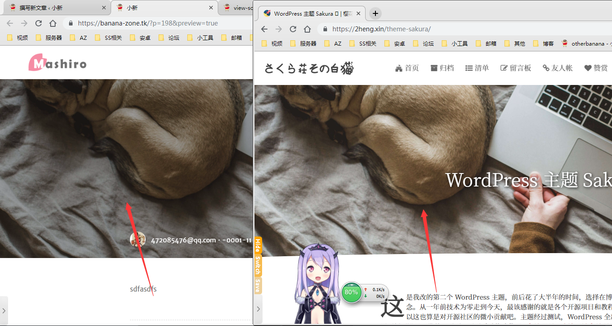Open 小工具 bookmark folder in right window
The width and height of the screenshot is (612, 326).
[455, 44]
